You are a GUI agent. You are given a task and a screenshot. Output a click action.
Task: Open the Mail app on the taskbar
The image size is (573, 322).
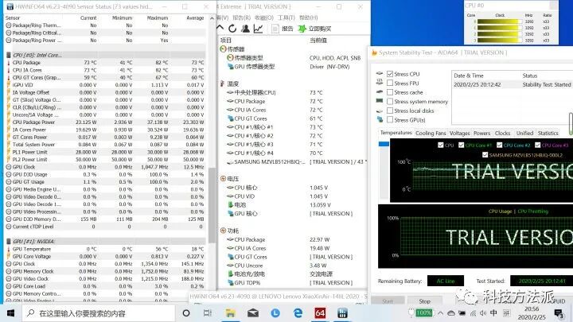click(x=253, y=313)
